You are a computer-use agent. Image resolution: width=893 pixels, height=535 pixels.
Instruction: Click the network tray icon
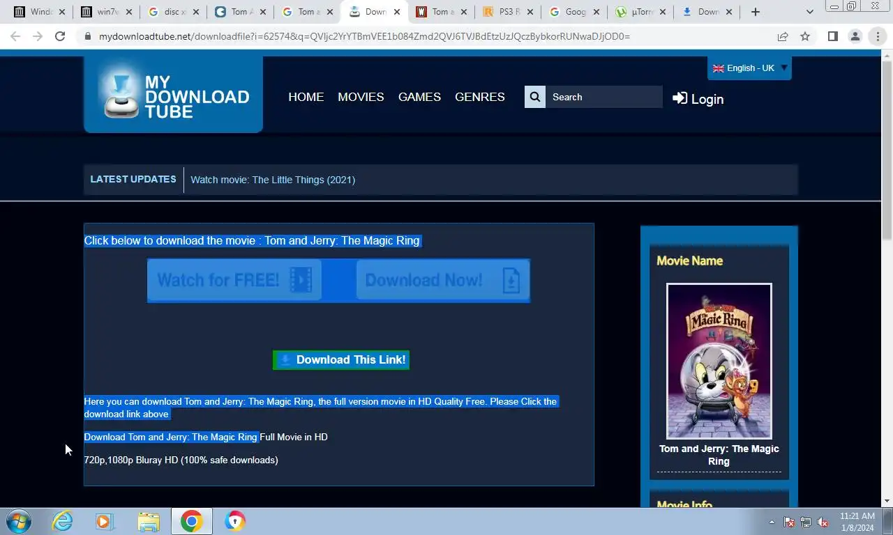point(806,522)
